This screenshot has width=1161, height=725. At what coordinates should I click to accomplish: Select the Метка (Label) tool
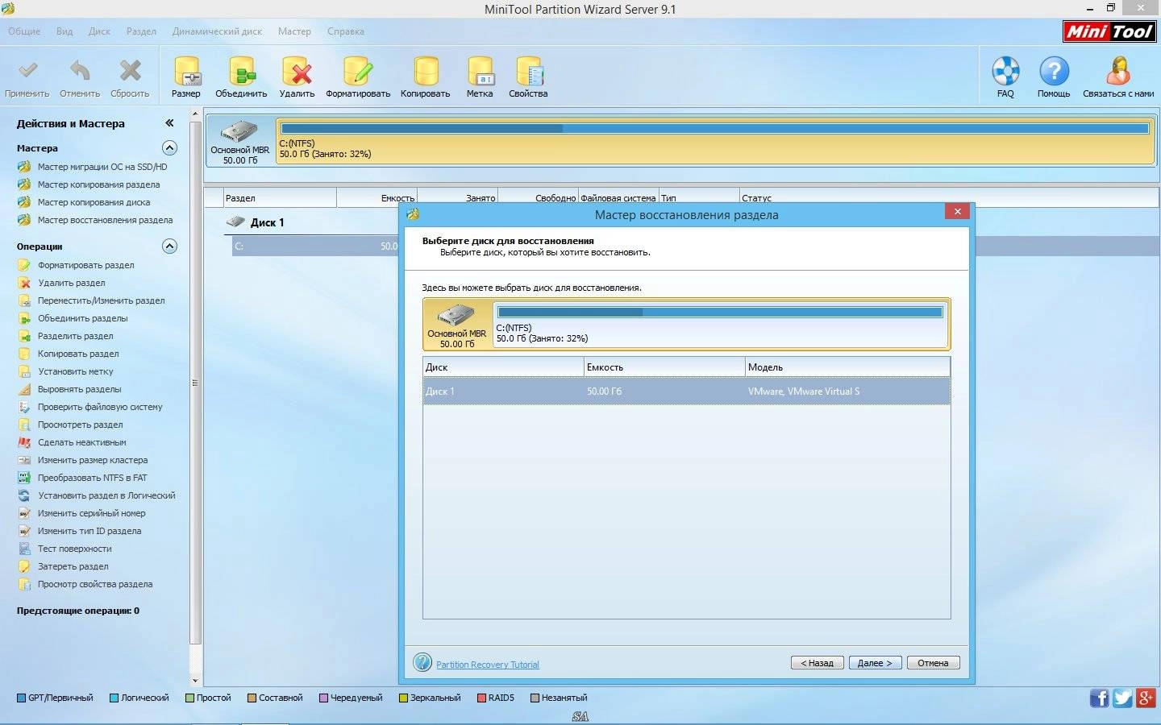[480, 77]
